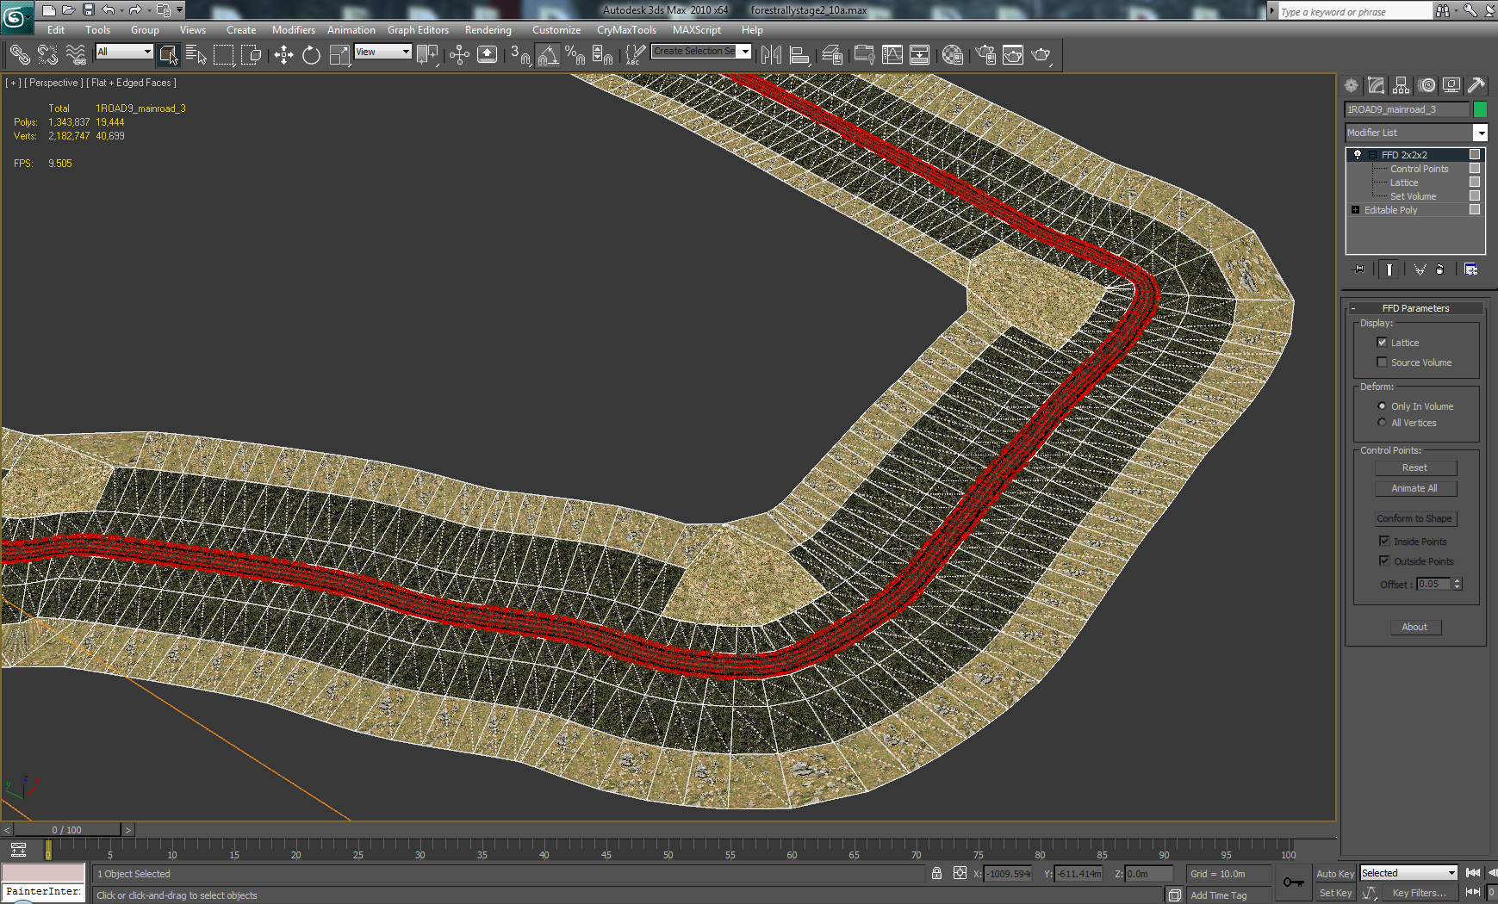Uncheck the Lattice display checkbox
Screen dimensions: 1498x904
point(1383,343)
